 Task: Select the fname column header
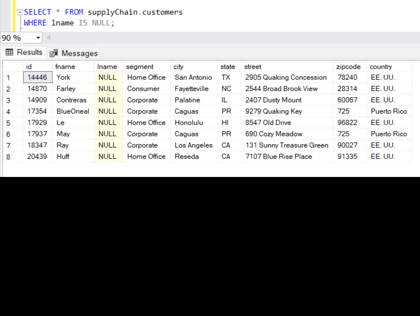73,67
